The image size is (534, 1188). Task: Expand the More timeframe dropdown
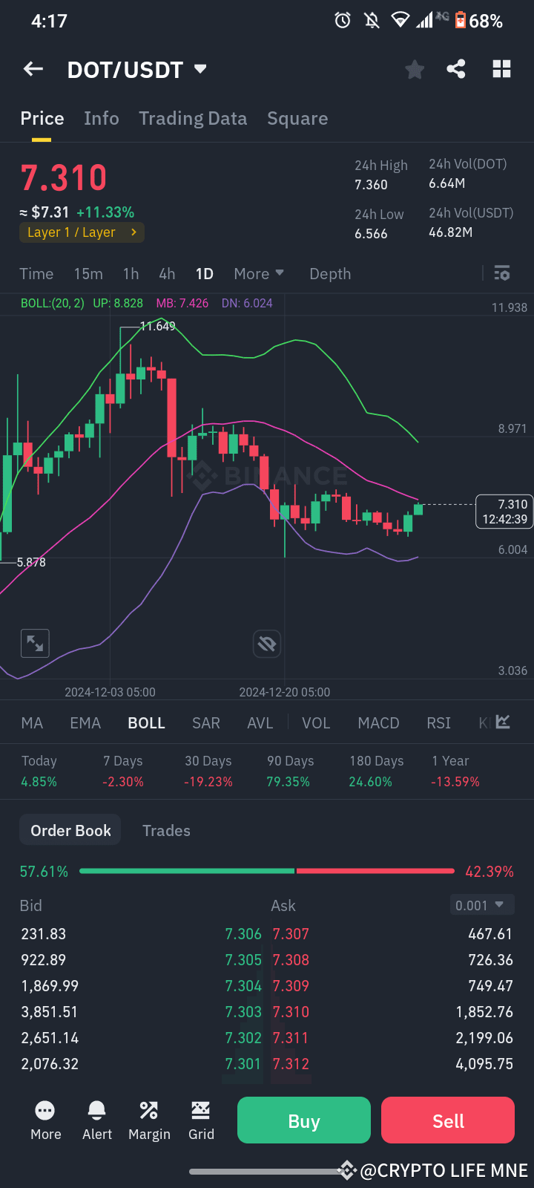259,273
